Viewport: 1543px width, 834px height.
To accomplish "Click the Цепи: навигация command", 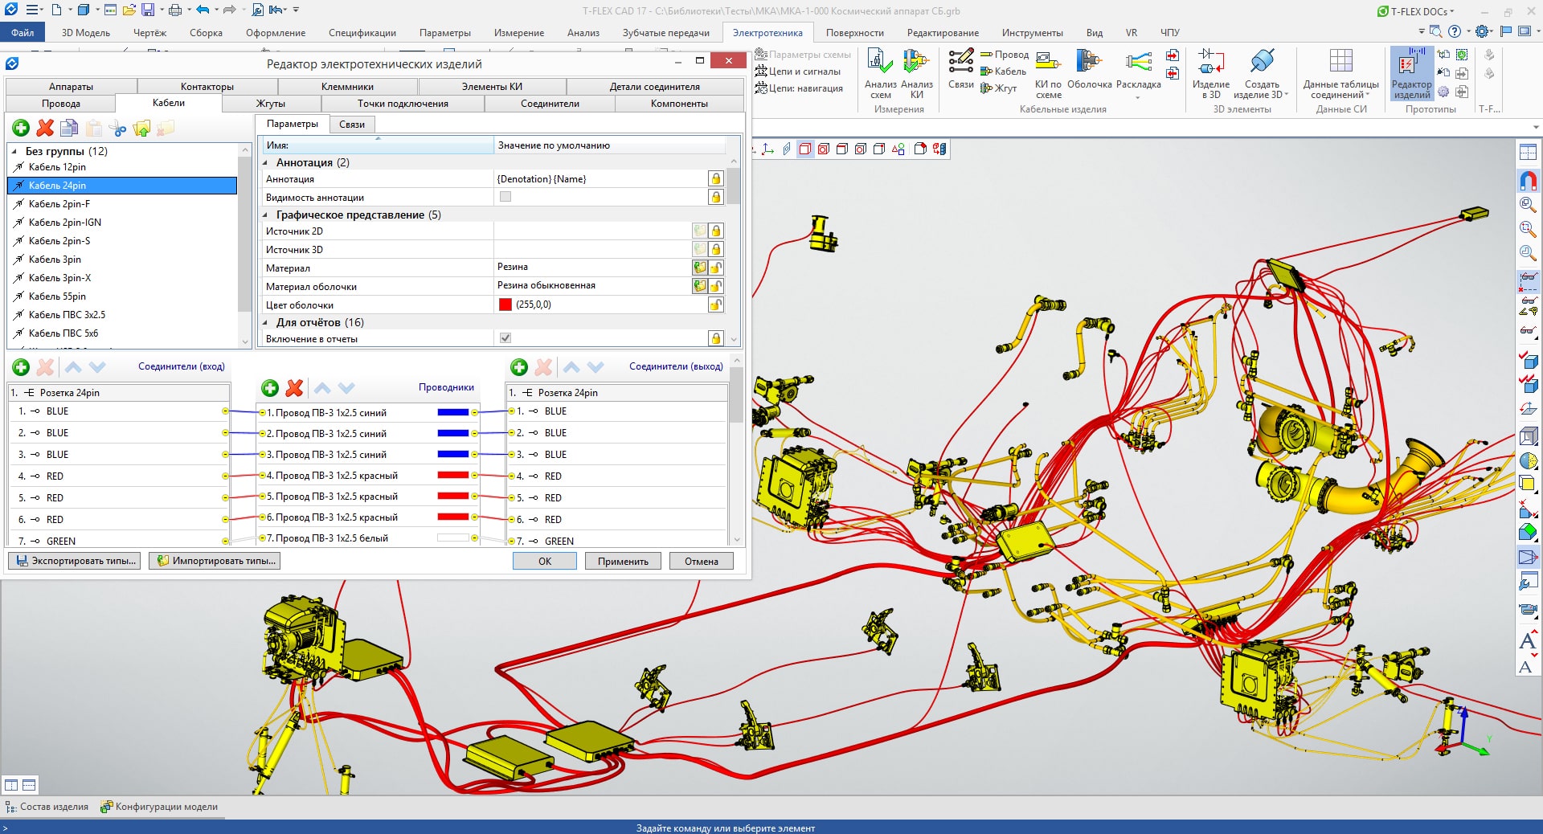I will coord(799,88).
